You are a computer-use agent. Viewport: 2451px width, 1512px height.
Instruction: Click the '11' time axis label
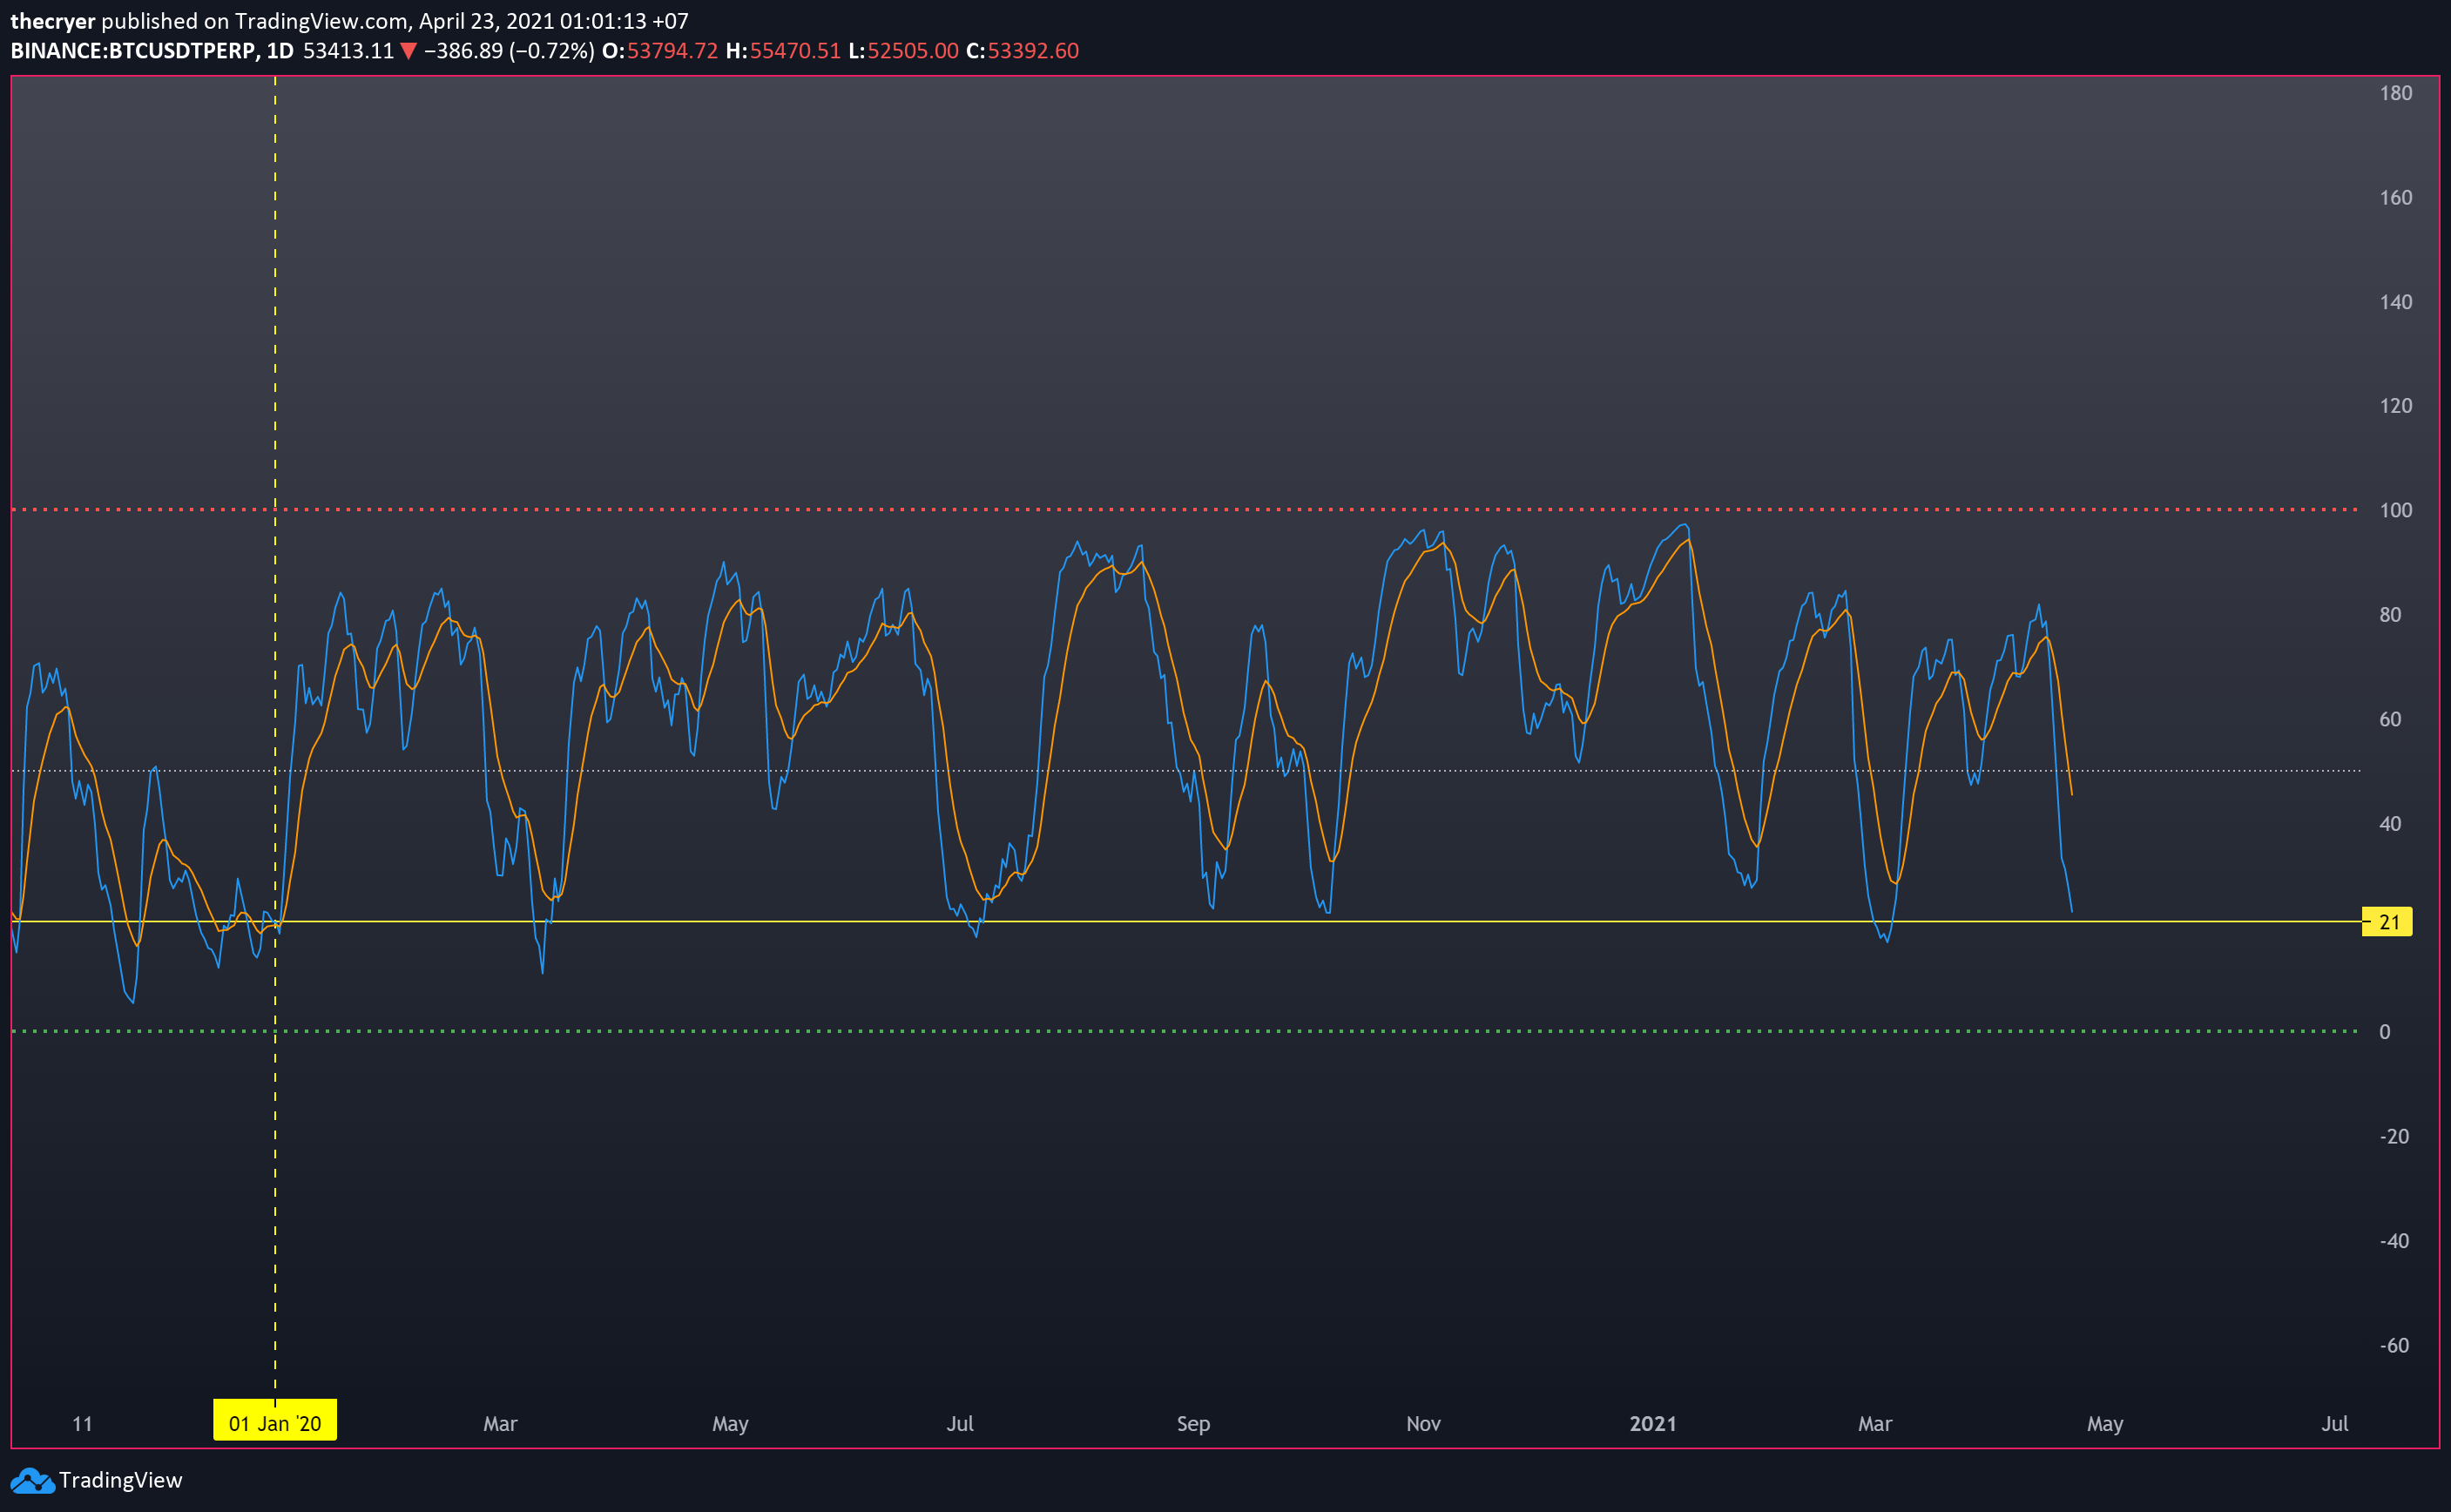(x=82, y=1423)
